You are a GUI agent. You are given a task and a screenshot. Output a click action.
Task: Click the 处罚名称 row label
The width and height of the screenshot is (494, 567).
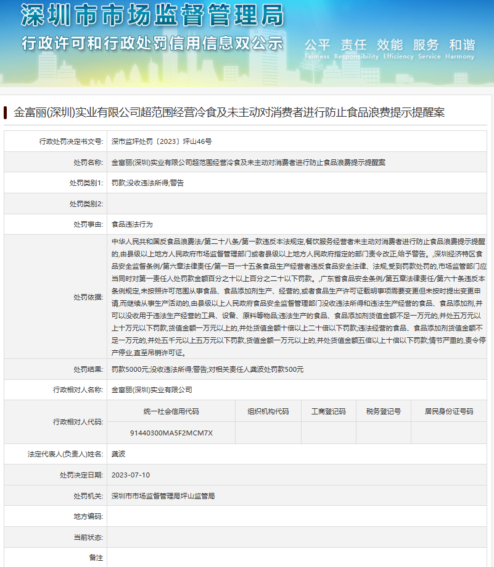click(x=88, y=162)
